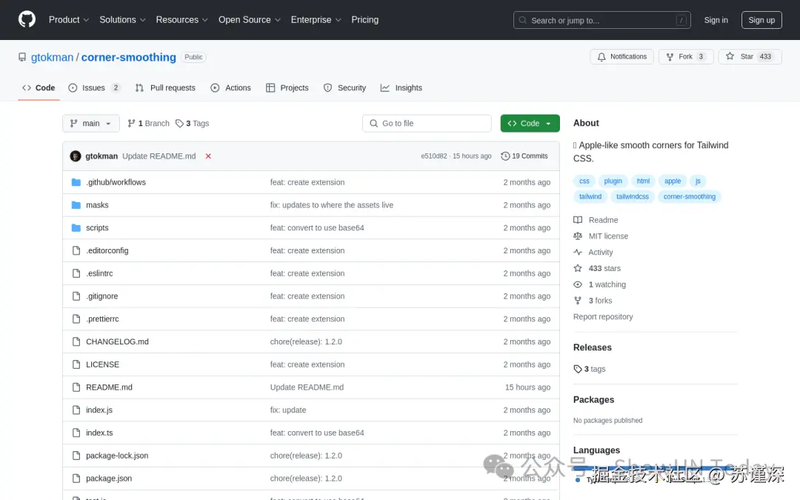Click the clock history icon by 19 Commits
800x500 pixels.
(505, 156)
